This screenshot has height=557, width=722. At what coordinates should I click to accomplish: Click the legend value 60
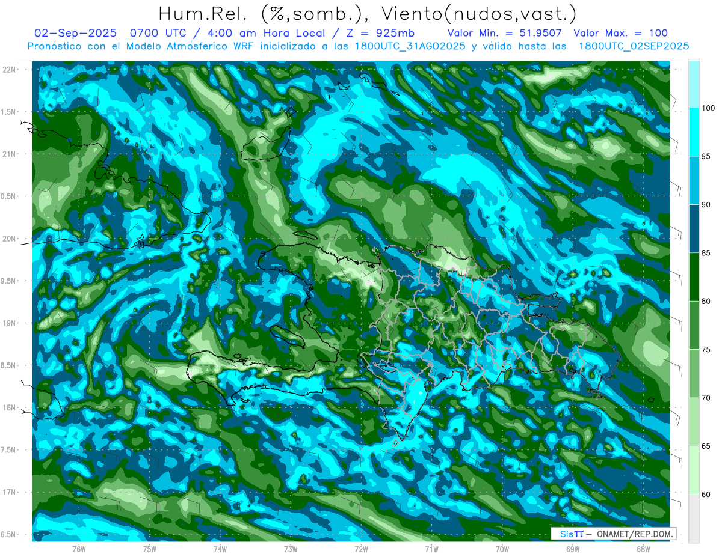[706, 495]
